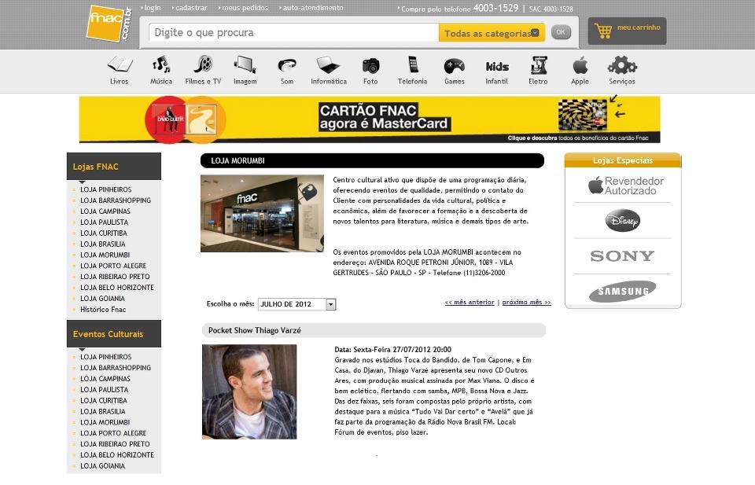Screen dimensions: 755x485
Task: Open the Histórico Fnac link
Action: (x=103, y=310)
